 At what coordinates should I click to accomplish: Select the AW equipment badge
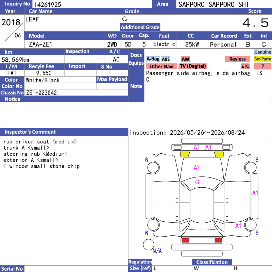(x=185, y=59)
